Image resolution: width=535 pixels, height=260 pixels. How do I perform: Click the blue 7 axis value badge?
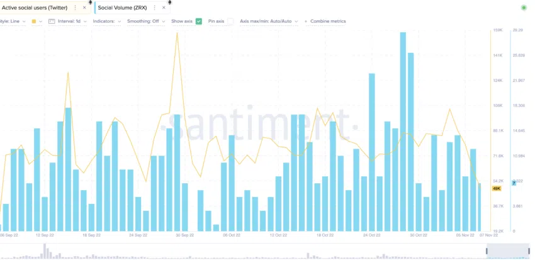pos(514,183)
